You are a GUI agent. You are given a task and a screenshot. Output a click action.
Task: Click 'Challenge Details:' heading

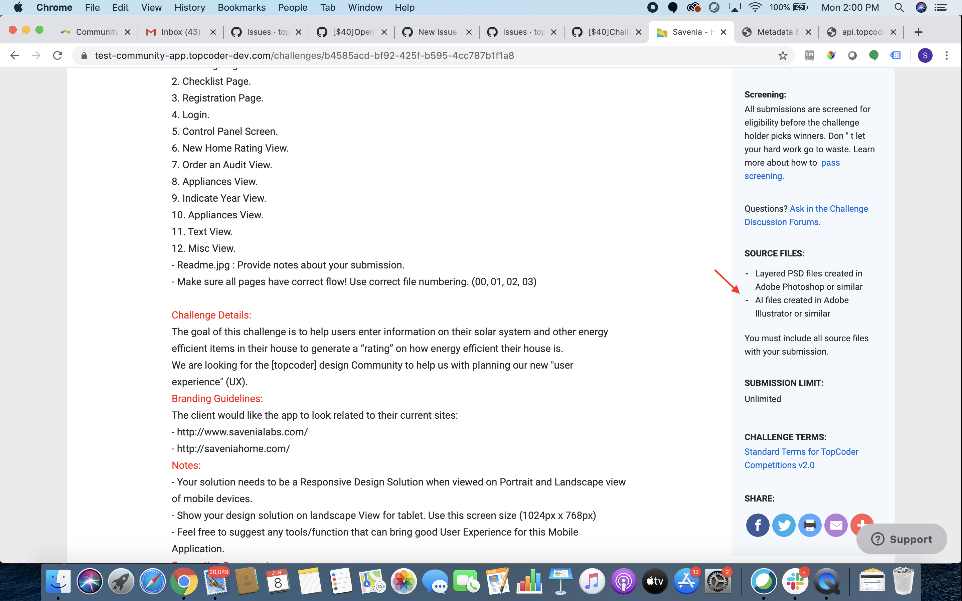pyautogui.click(x=211, y=315)
